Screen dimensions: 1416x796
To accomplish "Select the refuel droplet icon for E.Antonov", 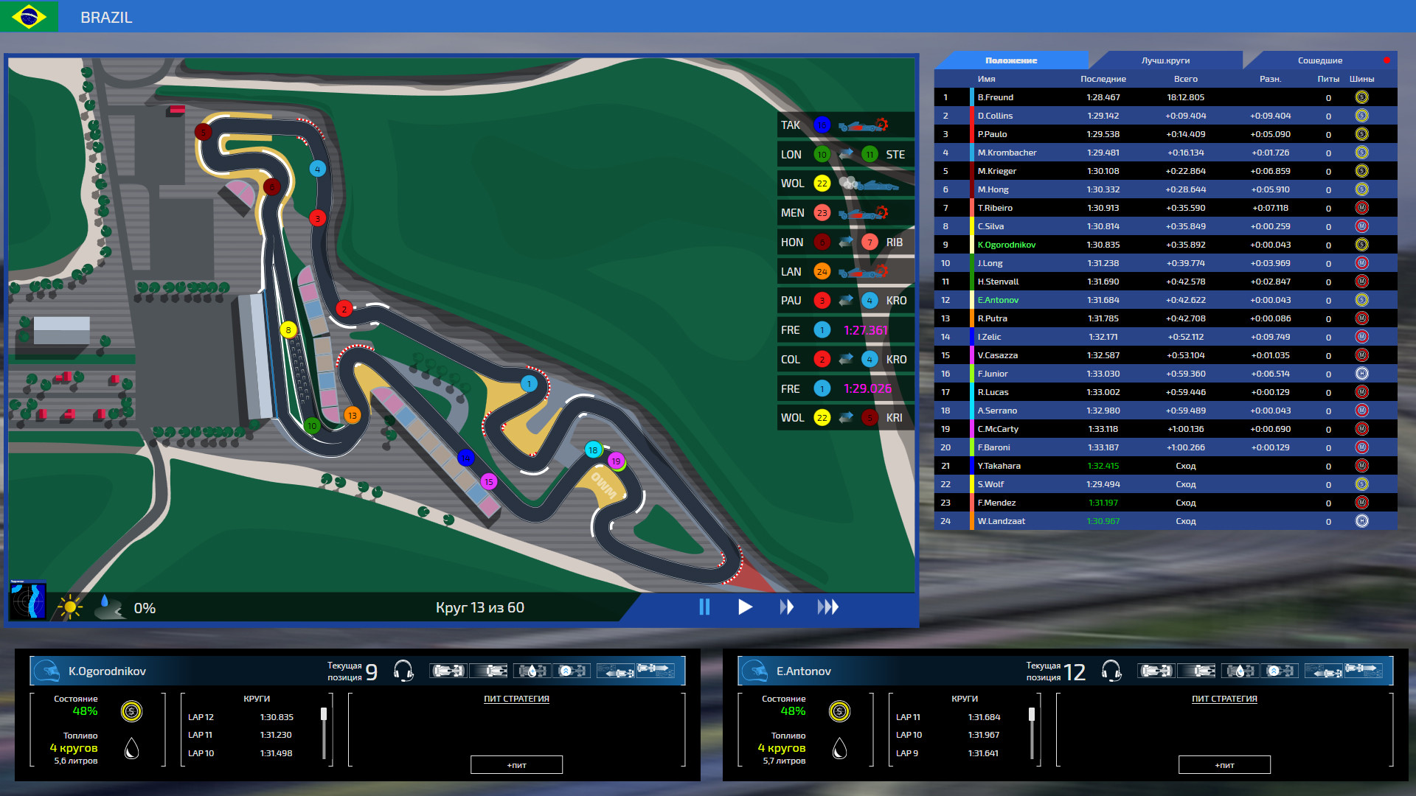I will coord(1239,671).
